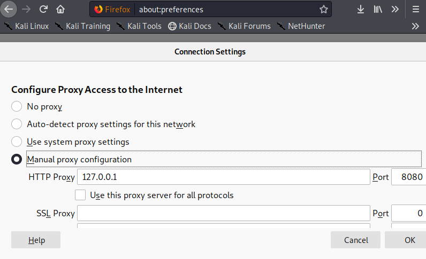Expand the toolbar overflow chevron
The image size is (426, 259).
point(395,9)
